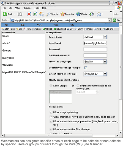123x147 pixels.
Task: Open the Site Manager blue-bar View menu
Action: pyautogui.click(x=40, y=25)
